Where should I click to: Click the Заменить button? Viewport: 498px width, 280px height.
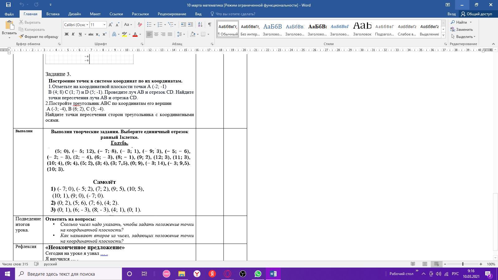[x=462, y=30]
